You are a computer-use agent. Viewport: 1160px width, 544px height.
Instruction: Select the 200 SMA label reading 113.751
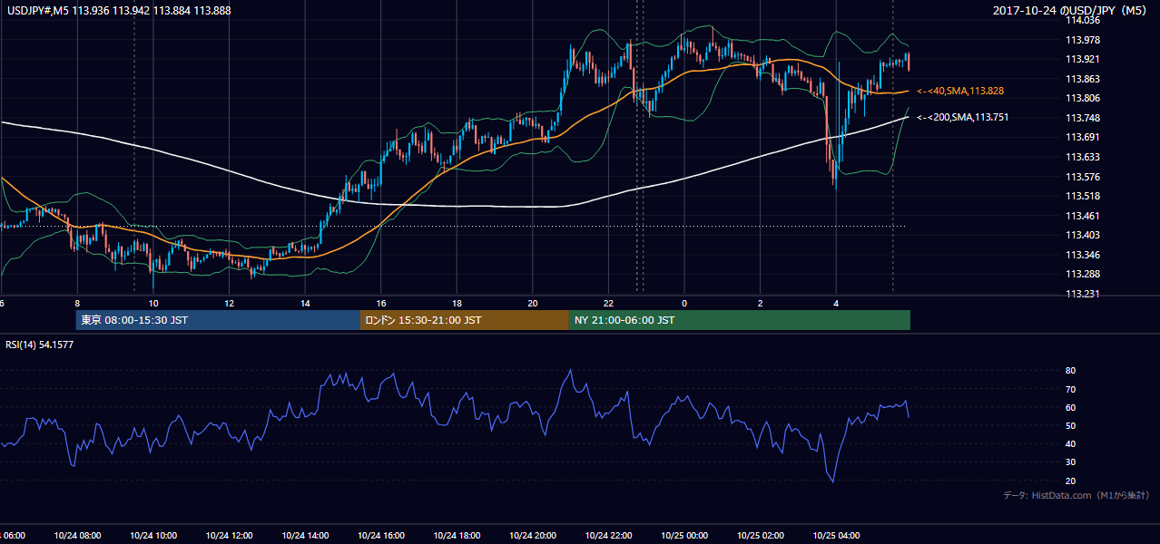pos(963,118)
